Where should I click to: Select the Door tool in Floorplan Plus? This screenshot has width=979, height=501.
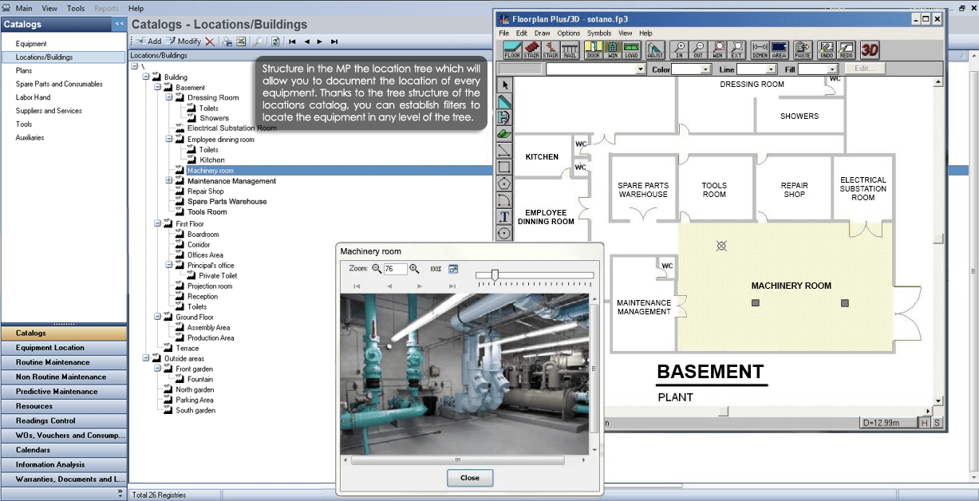click(592, 48)
